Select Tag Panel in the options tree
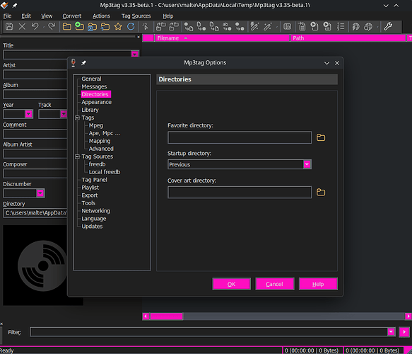 94,180
